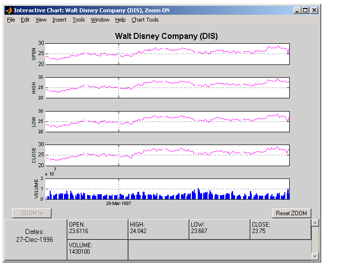364x264 pixels.
Task: Click the data panel scrollbar down arrow
Action: click(x=315, y=256)
